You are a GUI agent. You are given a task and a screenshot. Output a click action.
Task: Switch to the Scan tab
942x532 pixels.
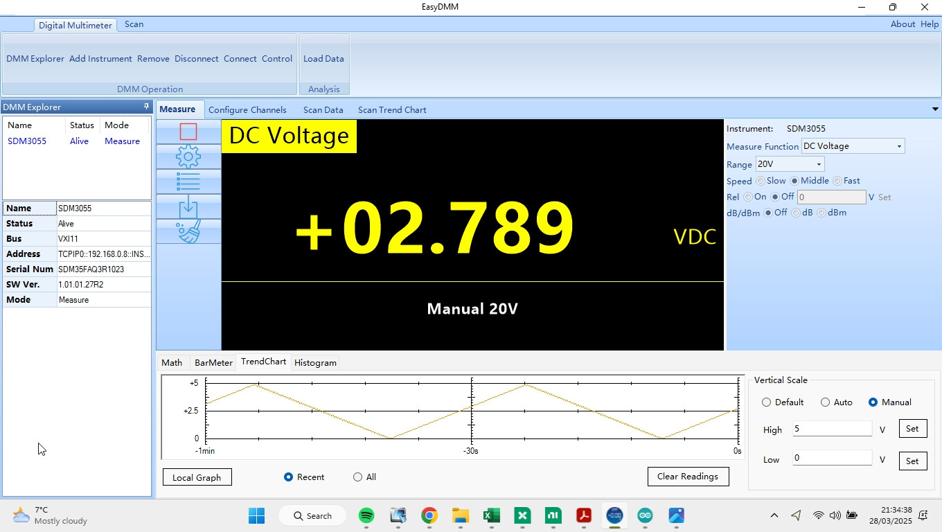click(x=133, y=24)
